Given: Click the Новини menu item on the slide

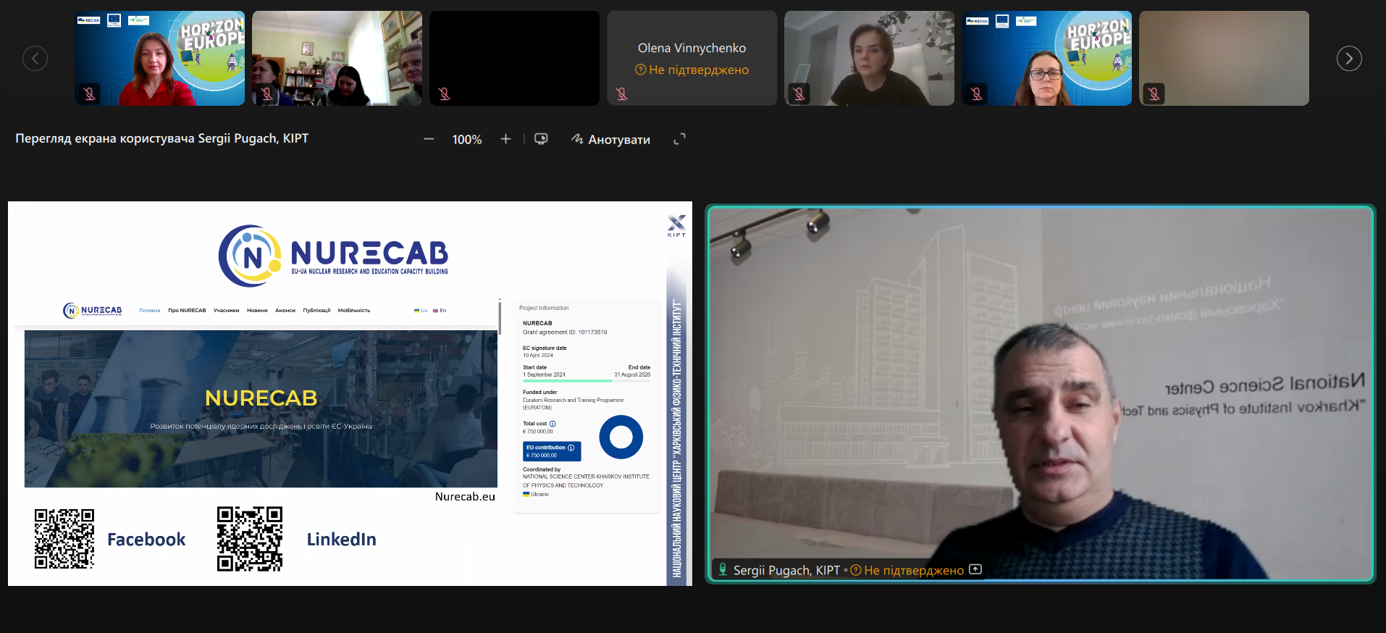Looking at the screenshot, I should click(x=257, y=311).
